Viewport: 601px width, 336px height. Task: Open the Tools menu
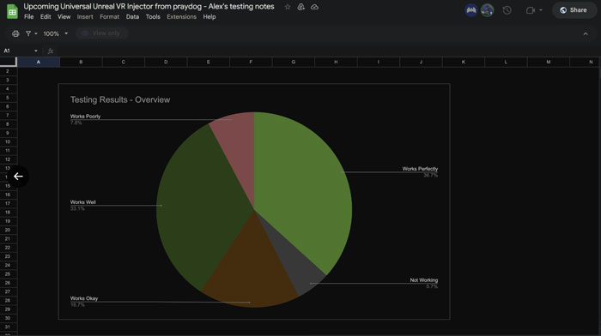[153, 17]
